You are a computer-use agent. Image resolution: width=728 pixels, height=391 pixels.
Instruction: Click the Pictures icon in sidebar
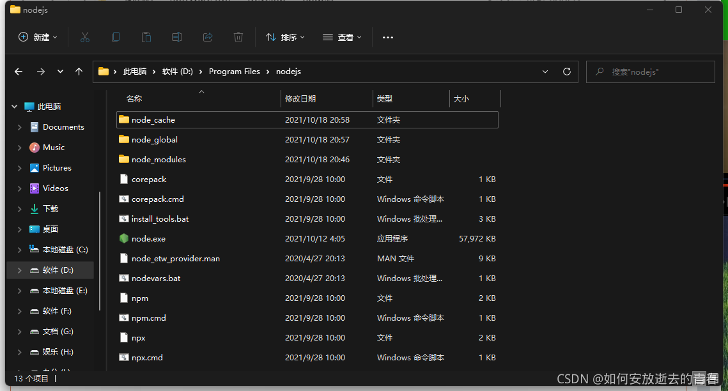(35, 168)
